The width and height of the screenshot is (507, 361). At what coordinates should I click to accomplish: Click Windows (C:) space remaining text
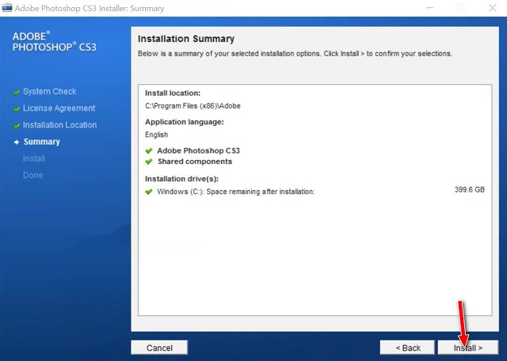click(x=236, y=192)
